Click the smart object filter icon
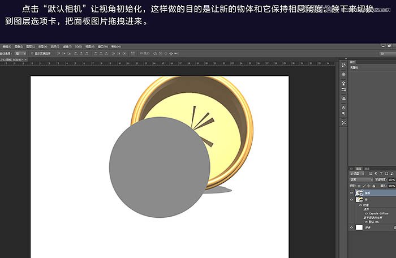396x258 pixels. [392, 174]
